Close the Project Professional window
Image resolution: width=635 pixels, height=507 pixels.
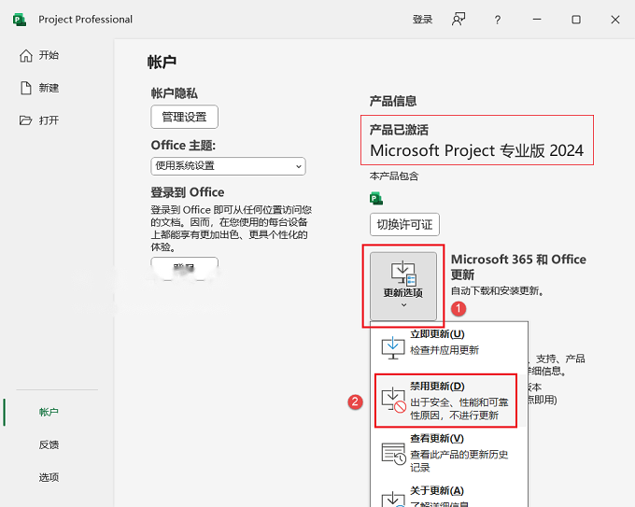click(x=615, y=20)
